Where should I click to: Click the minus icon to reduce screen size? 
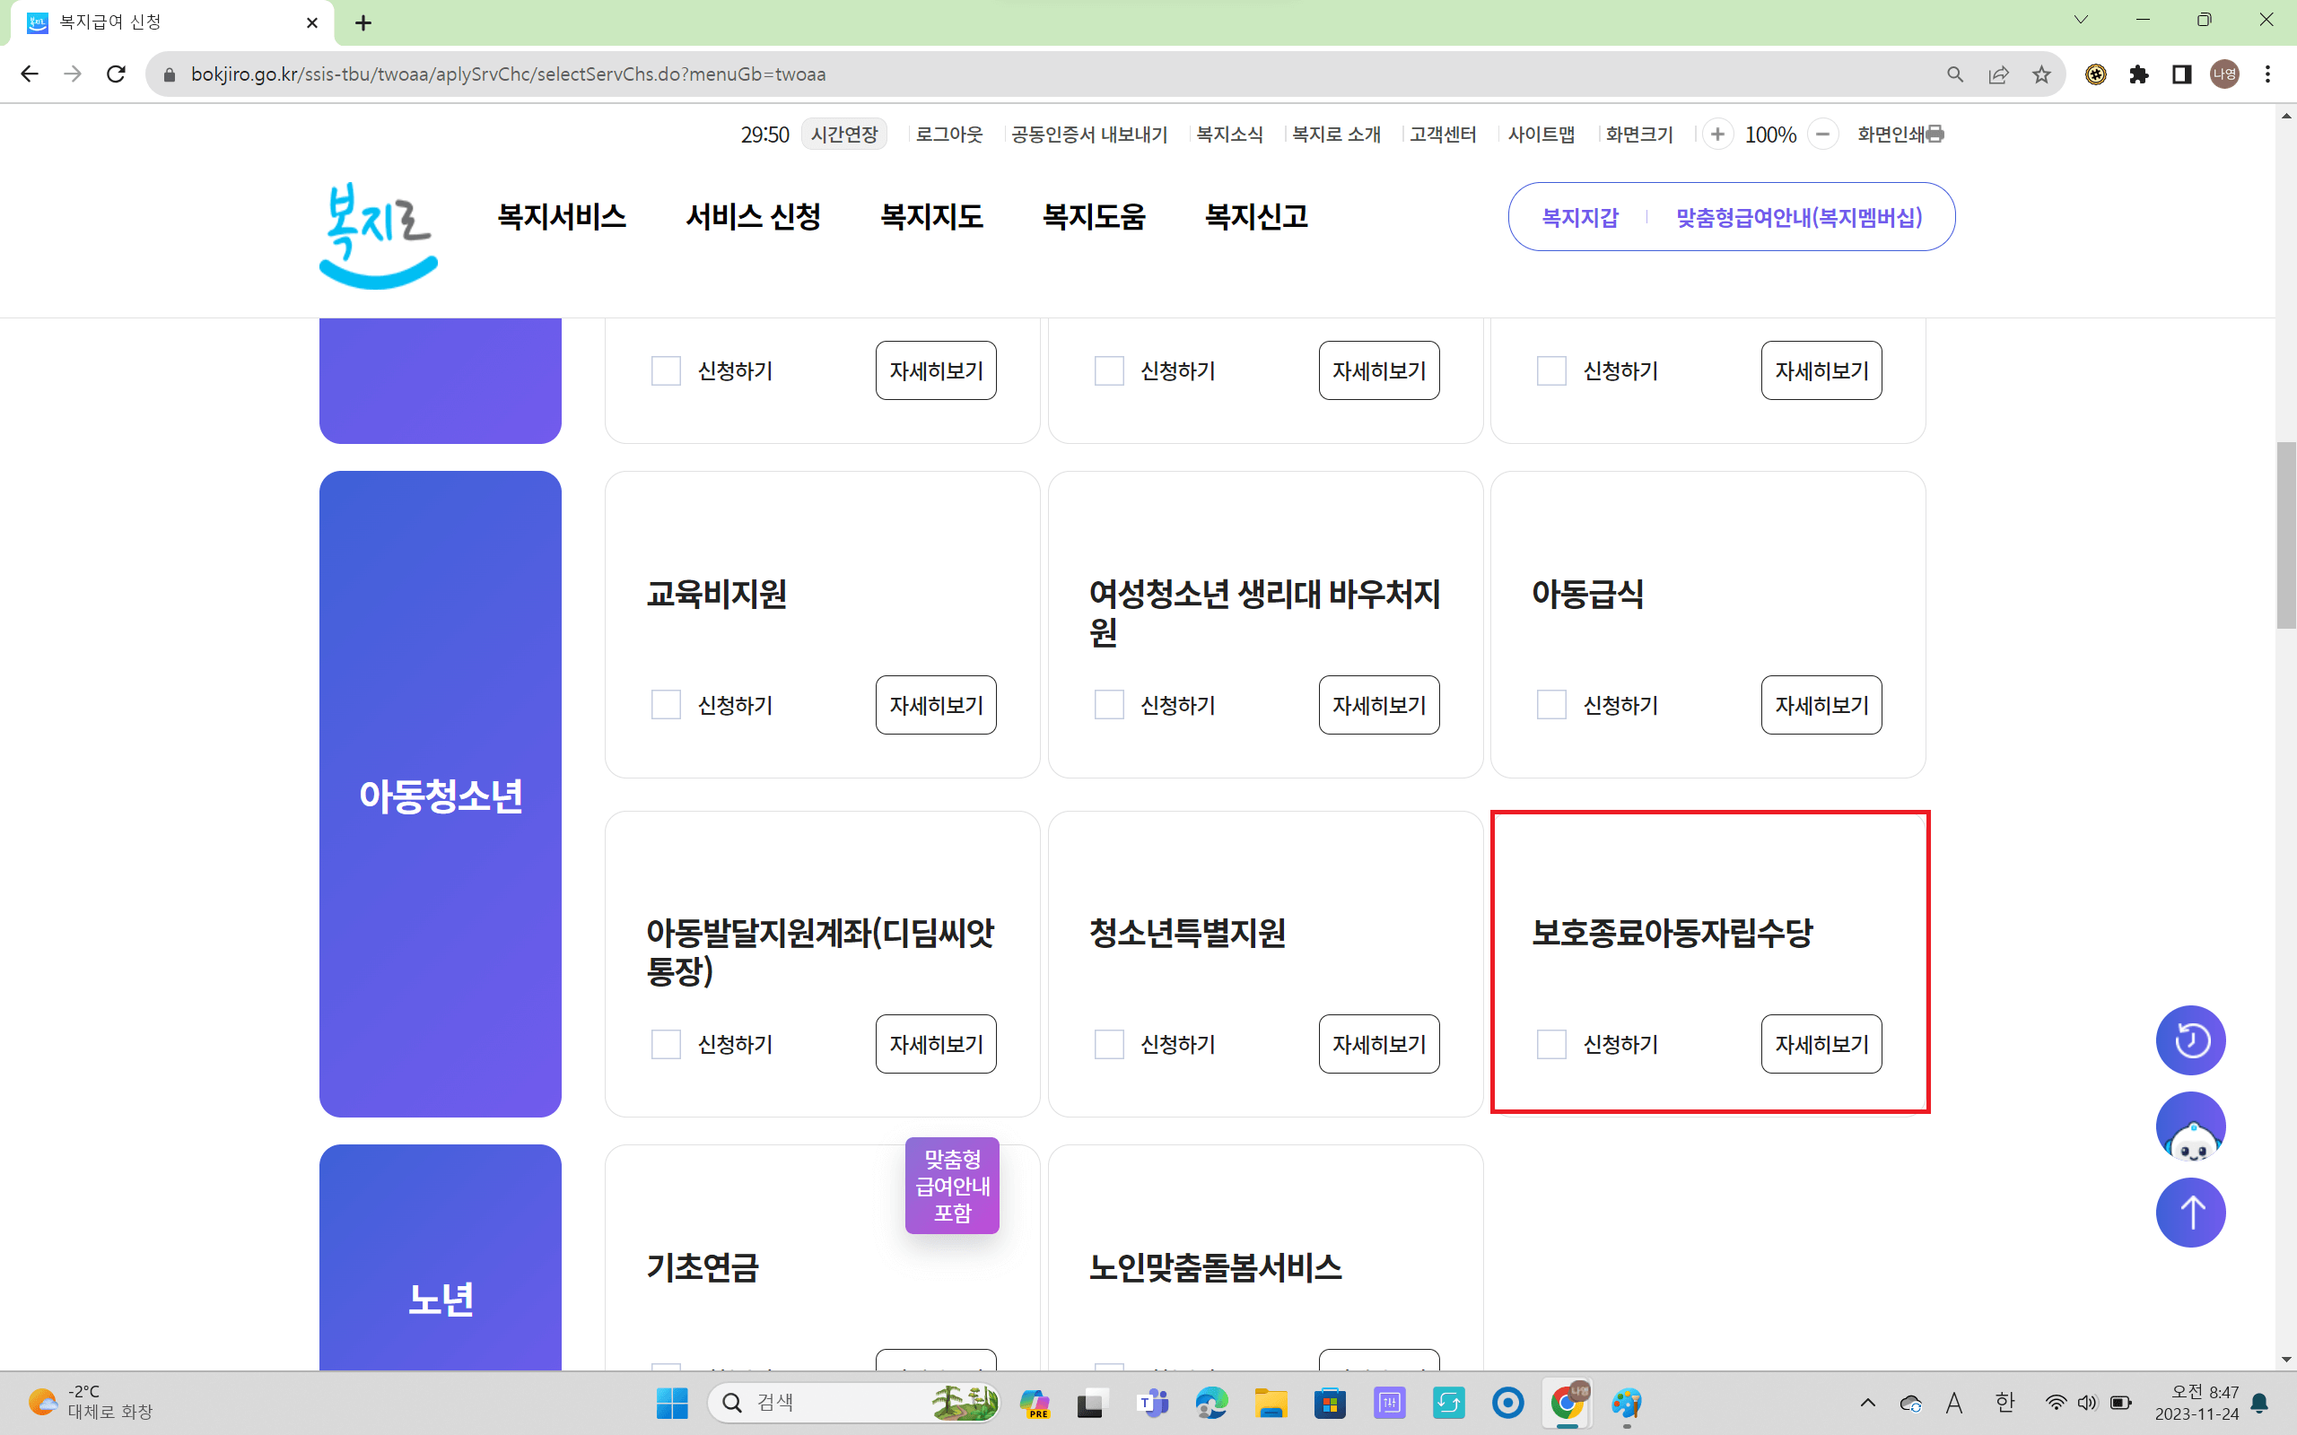click(x=1824, y=135)
